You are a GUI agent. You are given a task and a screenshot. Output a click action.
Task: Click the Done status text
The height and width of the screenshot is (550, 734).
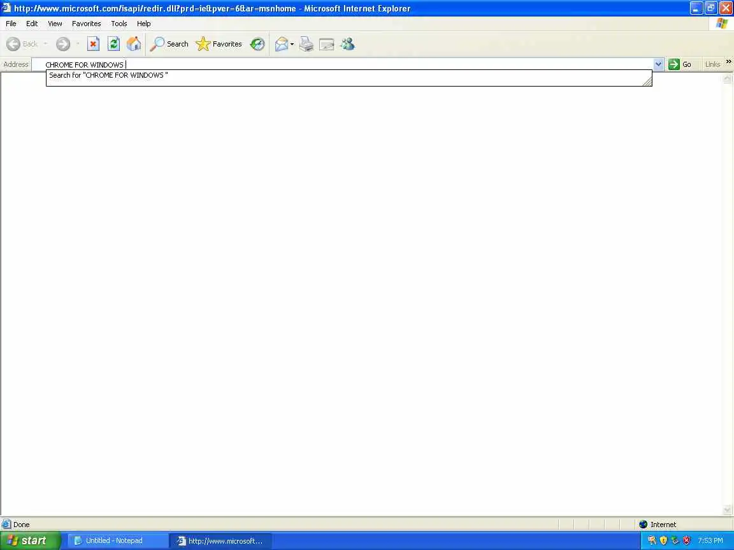tap(21, 525)
